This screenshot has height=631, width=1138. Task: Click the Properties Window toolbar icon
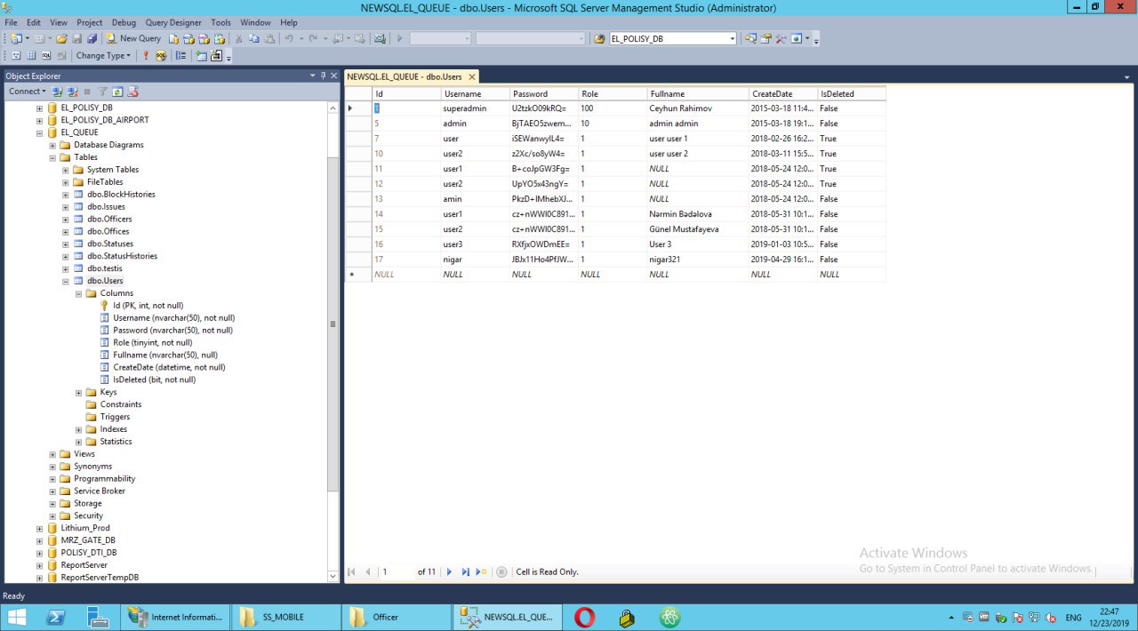point(765,38)
